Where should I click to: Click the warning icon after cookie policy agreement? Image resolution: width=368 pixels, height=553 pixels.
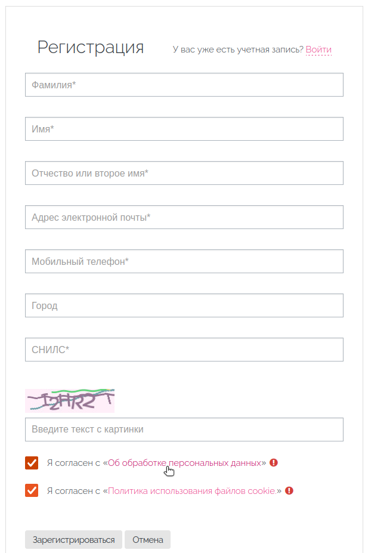pyautogui.click(x=289, y=490)
